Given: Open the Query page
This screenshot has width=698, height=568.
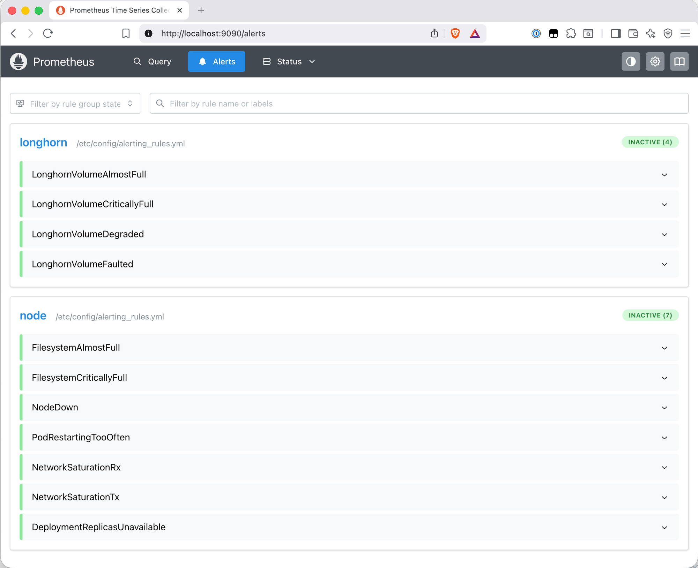Looking at the screenshot, I should 152,62.
